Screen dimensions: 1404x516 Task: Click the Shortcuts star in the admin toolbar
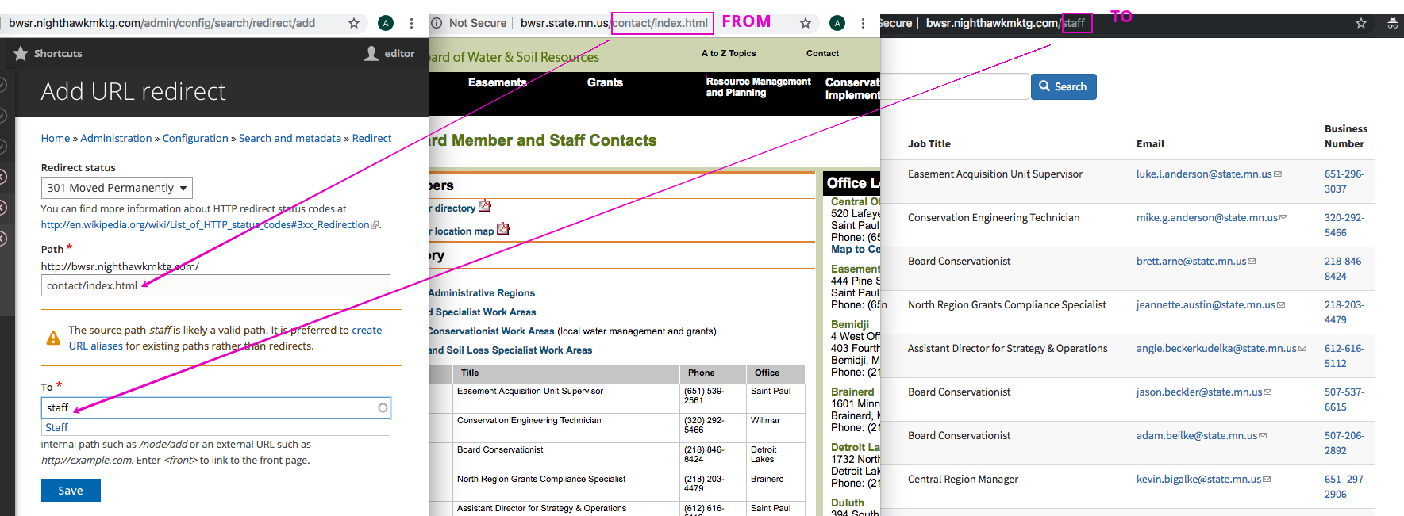pyautogui.click(x=21, y=53)
